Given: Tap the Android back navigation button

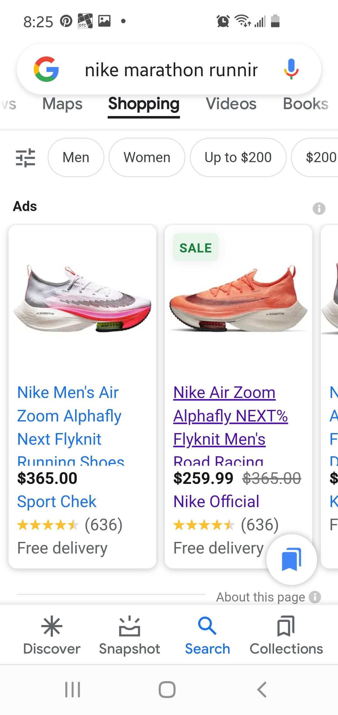Looking at the screenshot, I should point(262,690).
